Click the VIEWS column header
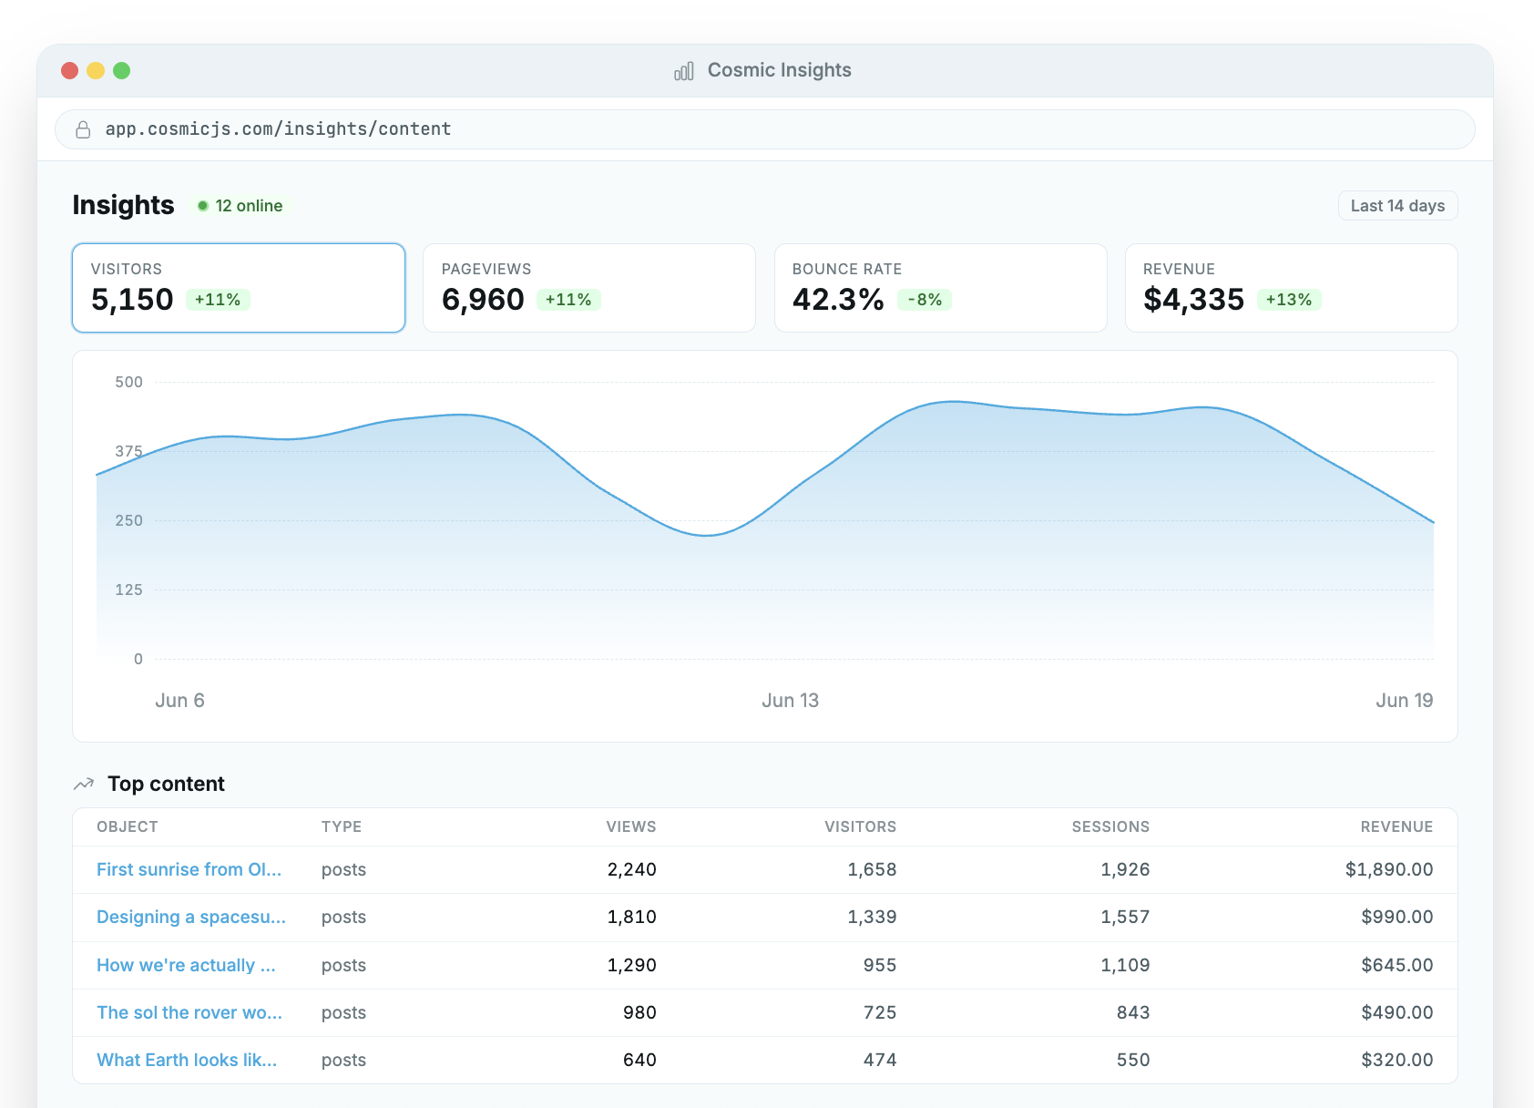The height and width of the screenshot is (1108, 1534). (x=631, y=826)
